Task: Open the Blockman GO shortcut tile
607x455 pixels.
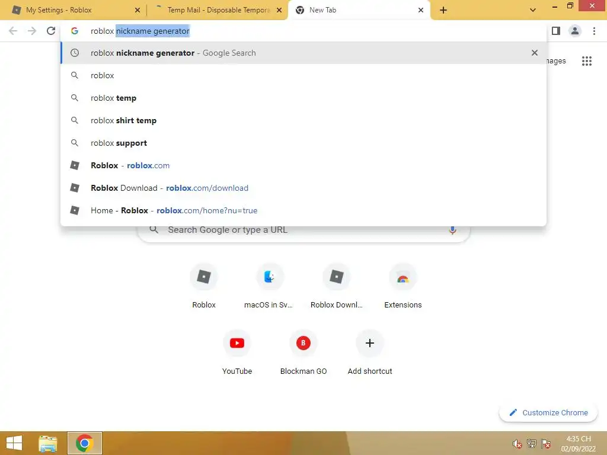Action: 303,353
